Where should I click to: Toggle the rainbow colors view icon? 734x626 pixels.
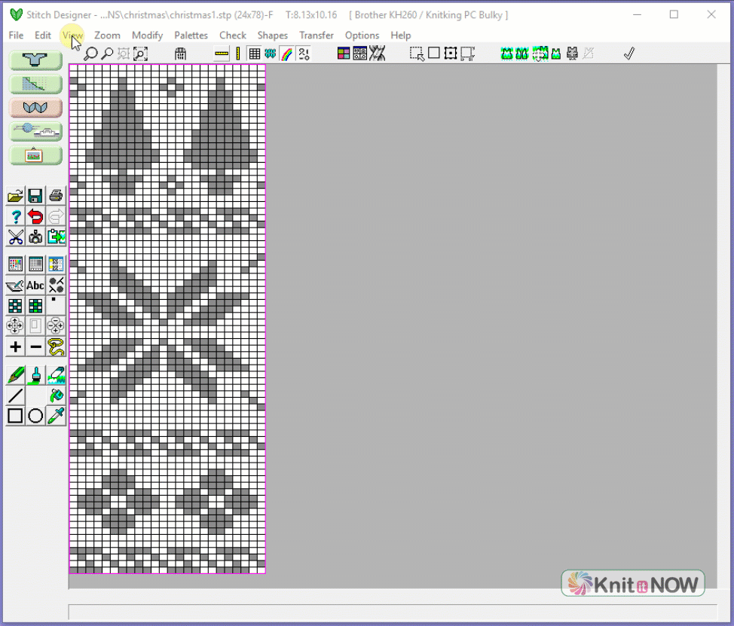pos(286,53)
